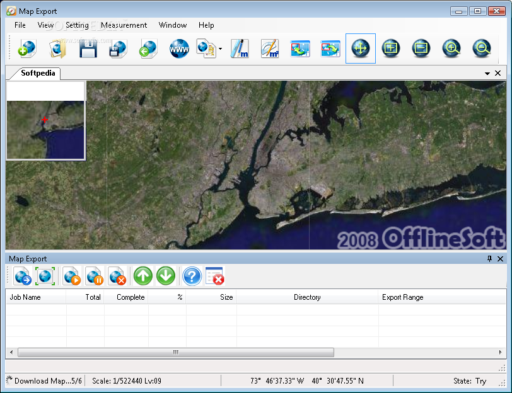Viewport: 512px width, 393px height.
Task: Open the Window menu
Action: [x=172, y=25]
